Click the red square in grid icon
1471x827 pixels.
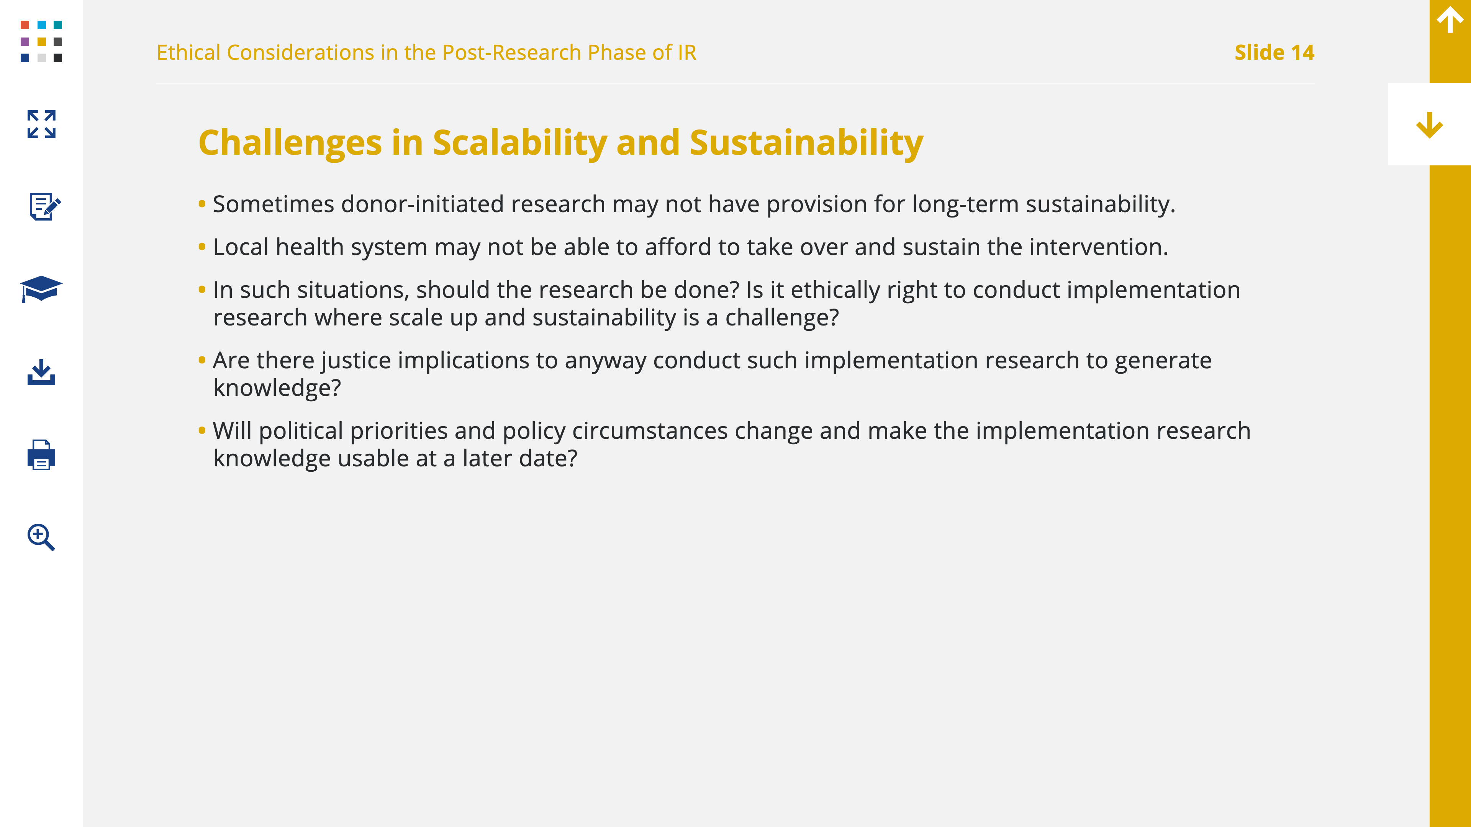pos(25,25)
